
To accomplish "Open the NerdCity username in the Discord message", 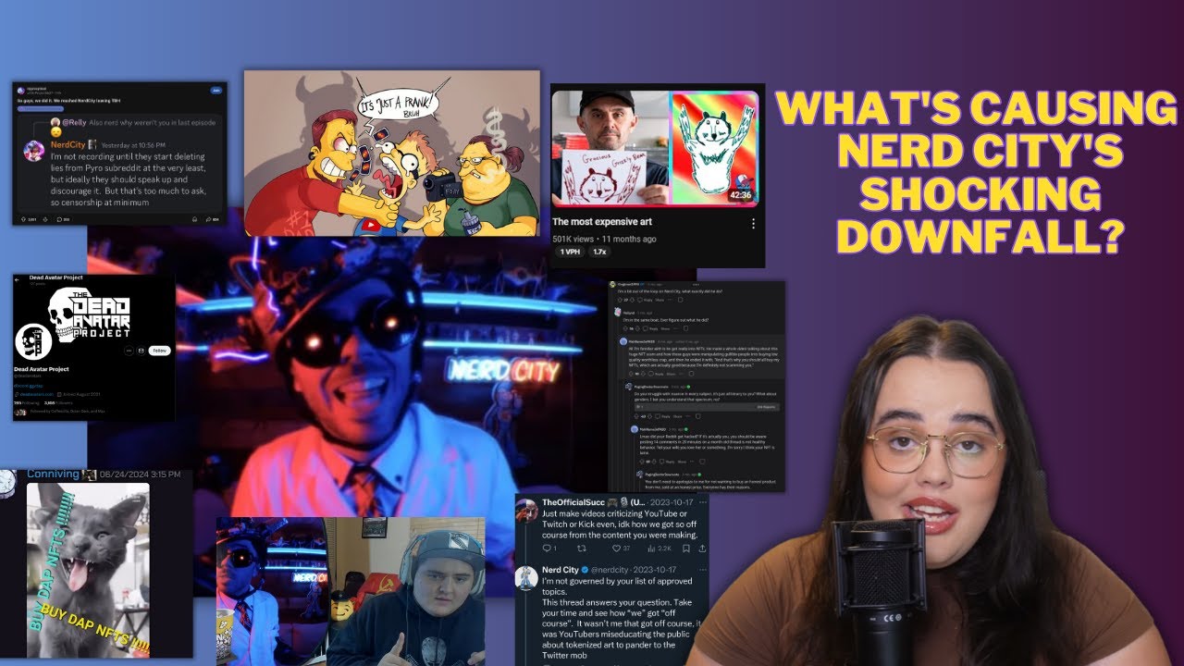I will (x=68, y=145).
